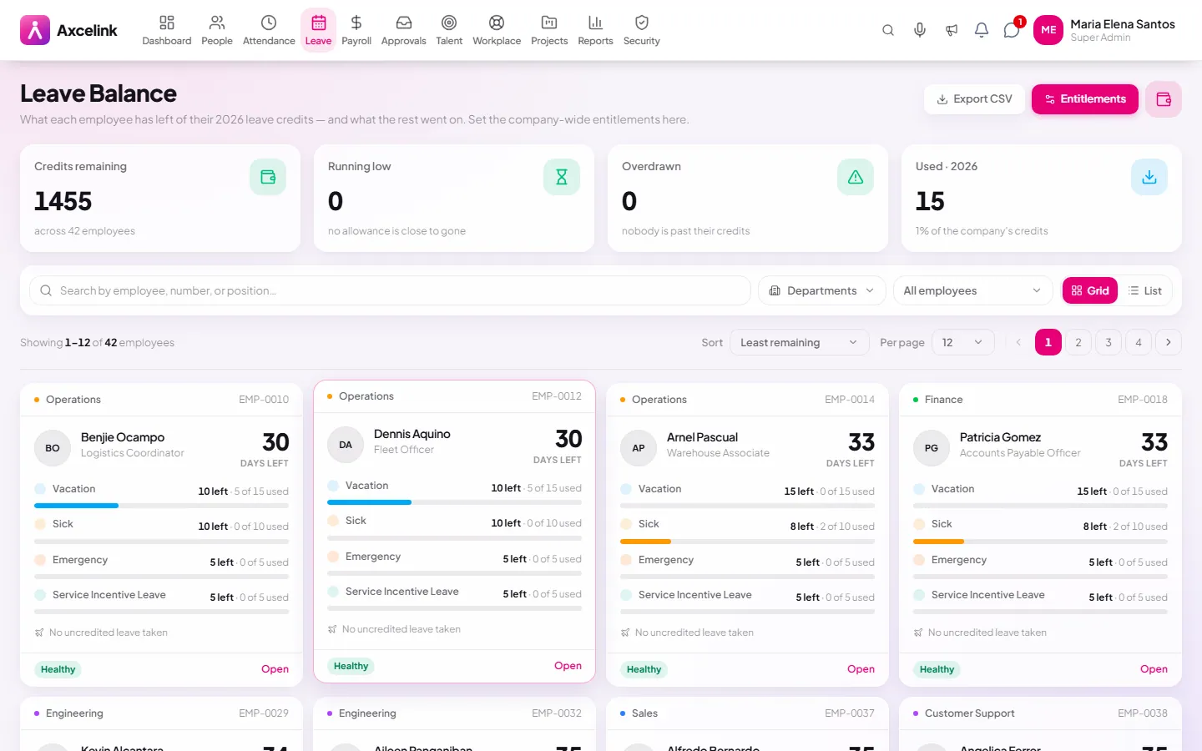Click the Axcelink logo icon
Screen dimensions: 1202x751
[35, 30]
